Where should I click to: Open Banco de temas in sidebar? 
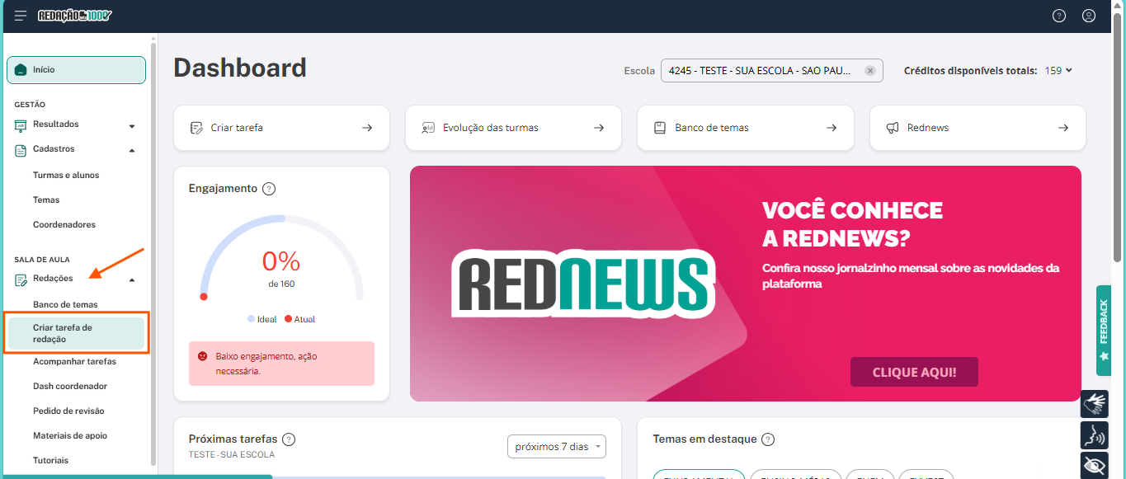point(65,304)
